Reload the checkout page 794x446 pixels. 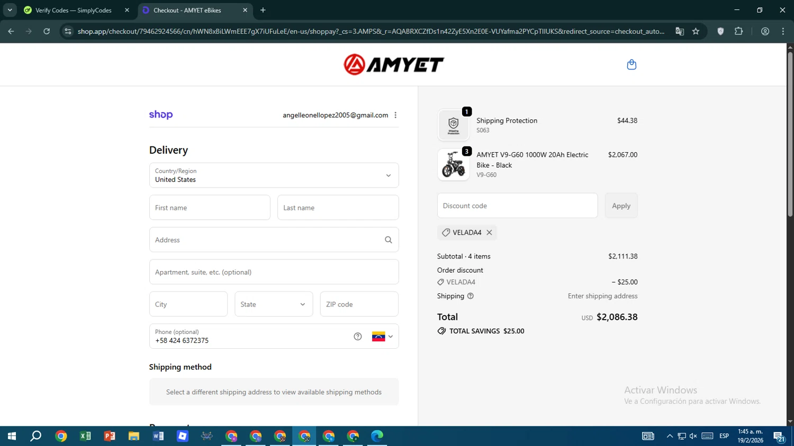tap(47, 31)
